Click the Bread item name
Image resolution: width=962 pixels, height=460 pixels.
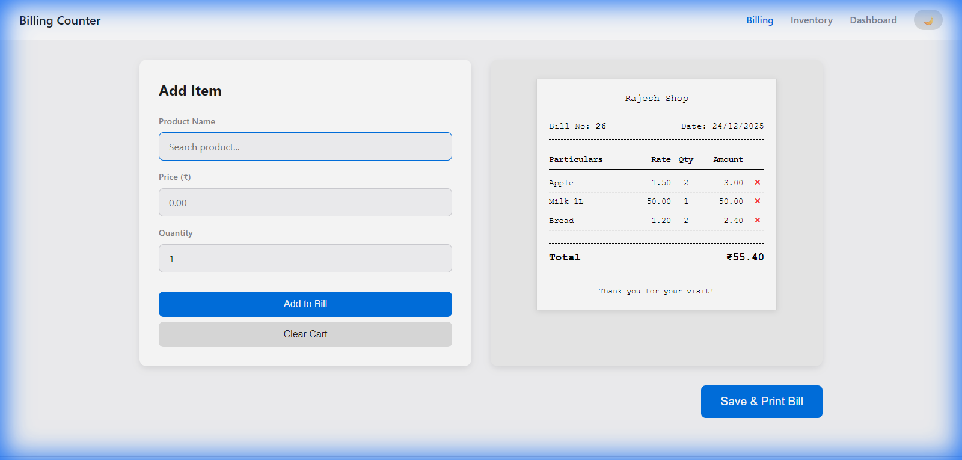(561, 221)
